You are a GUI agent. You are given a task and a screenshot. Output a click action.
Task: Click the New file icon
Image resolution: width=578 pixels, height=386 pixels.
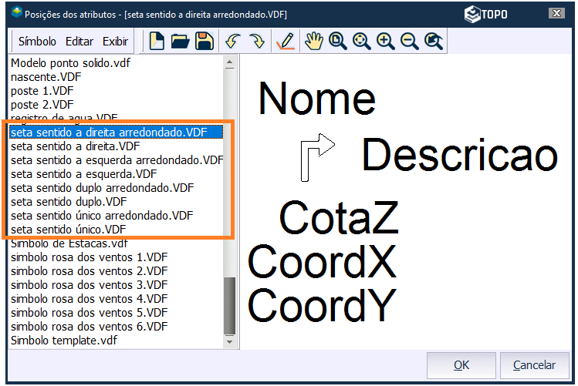coord(157,42)
